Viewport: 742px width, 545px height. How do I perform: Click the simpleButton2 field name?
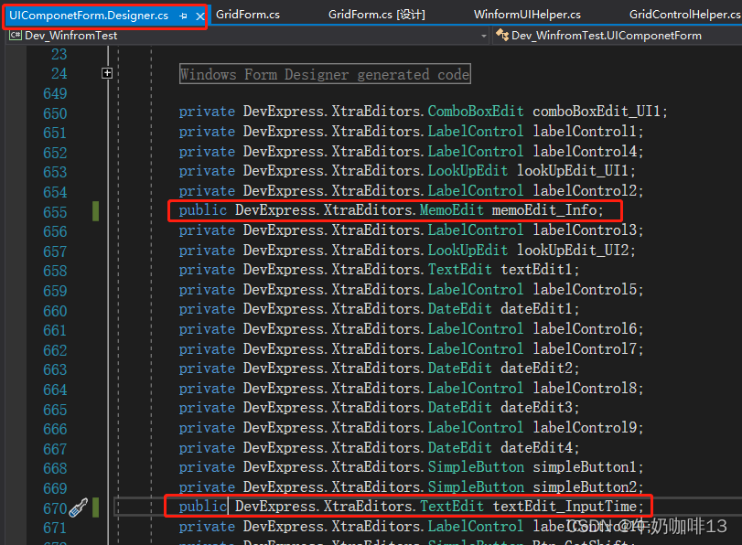(585, 486)
